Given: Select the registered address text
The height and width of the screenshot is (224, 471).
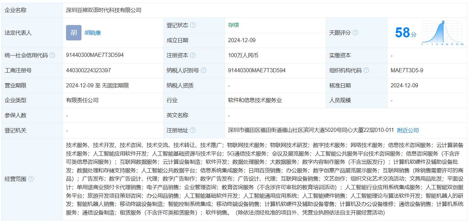Looking at the screenshot, I should coord(311,130).
